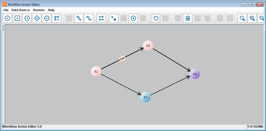Viewport: 266px width, 131px height.
Task: Expand side panel with right arrow handle
Action: coord(3,29)
